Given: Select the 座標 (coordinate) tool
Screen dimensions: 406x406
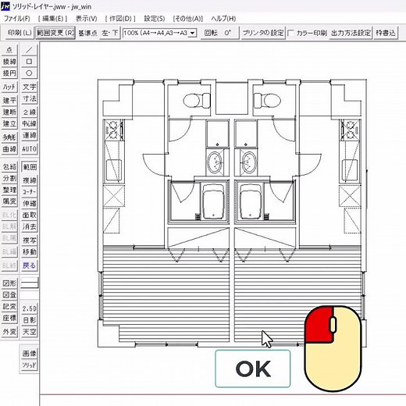Looking at the screenshot, I should tap(9, 318).
